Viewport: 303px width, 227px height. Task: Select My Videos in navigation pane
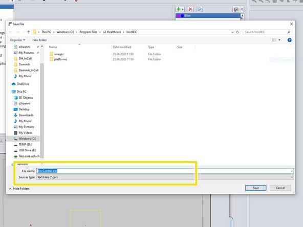coord(25,133)
